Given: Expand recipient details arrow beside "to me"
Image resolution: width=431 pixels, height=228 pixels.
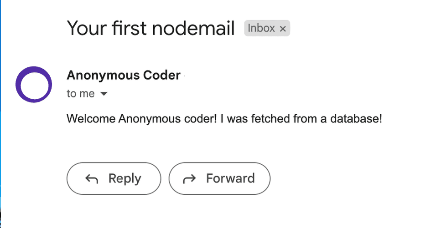Looking at the screenshot, I should tap(104, 94).
